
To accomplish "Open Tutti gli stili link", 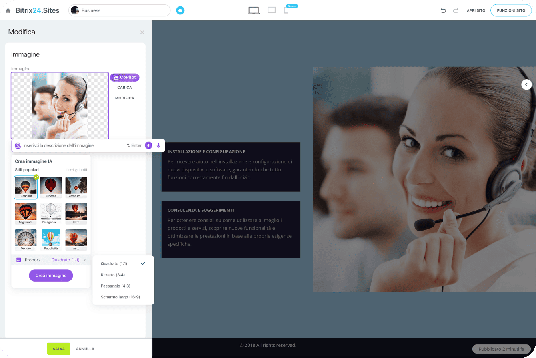I will coord(76,170).
